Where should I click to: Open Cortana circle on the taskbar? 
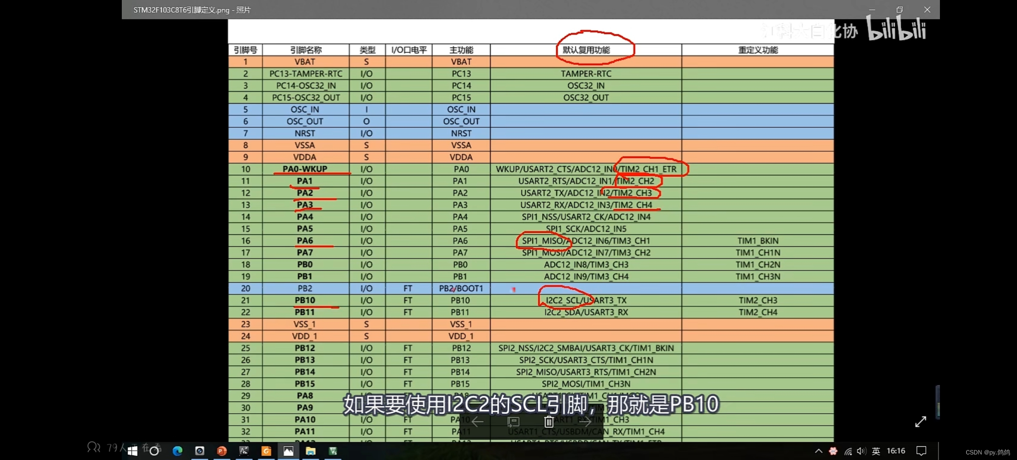tap(154, 451)
